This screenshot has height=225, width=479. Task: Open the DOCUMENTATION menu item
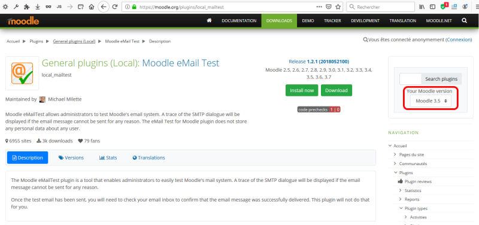click(239, 21)
